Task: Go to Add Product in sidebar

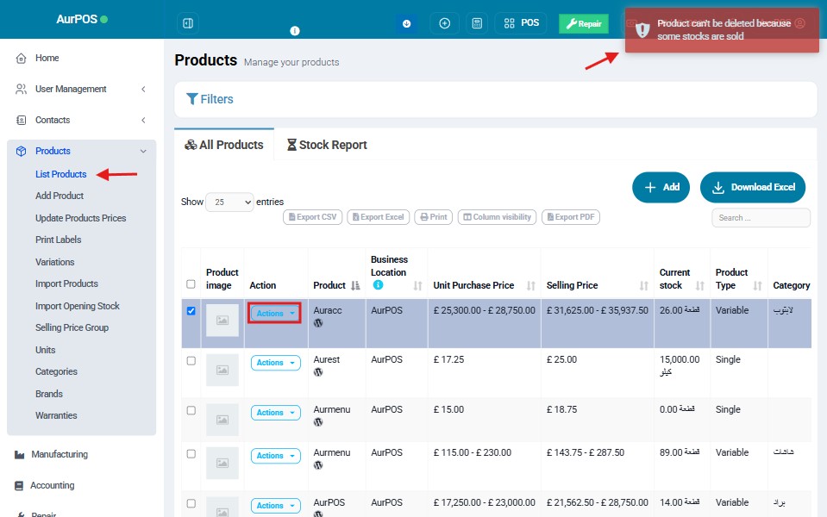Action: (60, 196)
